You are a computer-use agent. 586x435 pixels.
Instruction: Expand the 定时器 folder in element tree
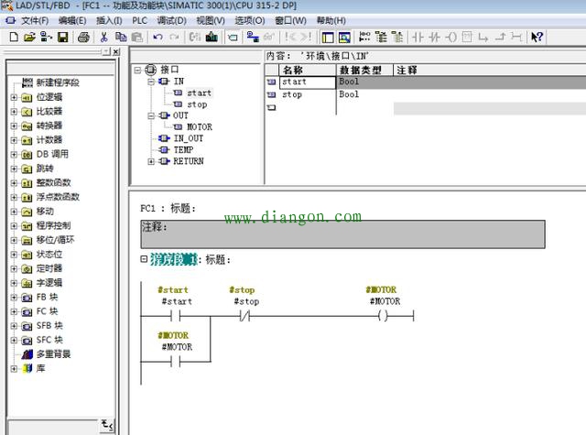point(14,268)
